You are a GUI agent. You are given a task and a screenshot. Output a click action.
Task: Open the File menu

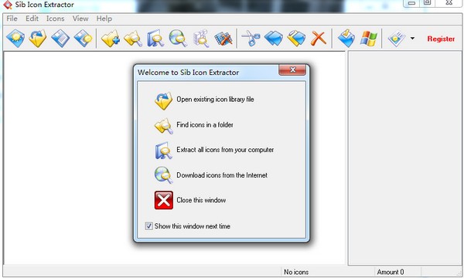12,19
